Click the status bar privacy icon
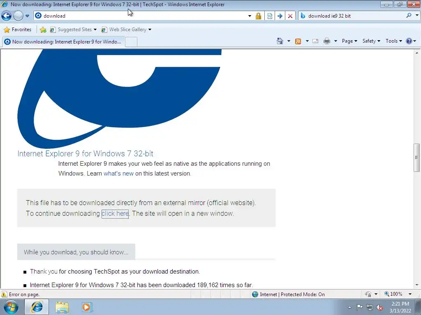The height and width of the screenshot is (315, 421). (368, 294)
